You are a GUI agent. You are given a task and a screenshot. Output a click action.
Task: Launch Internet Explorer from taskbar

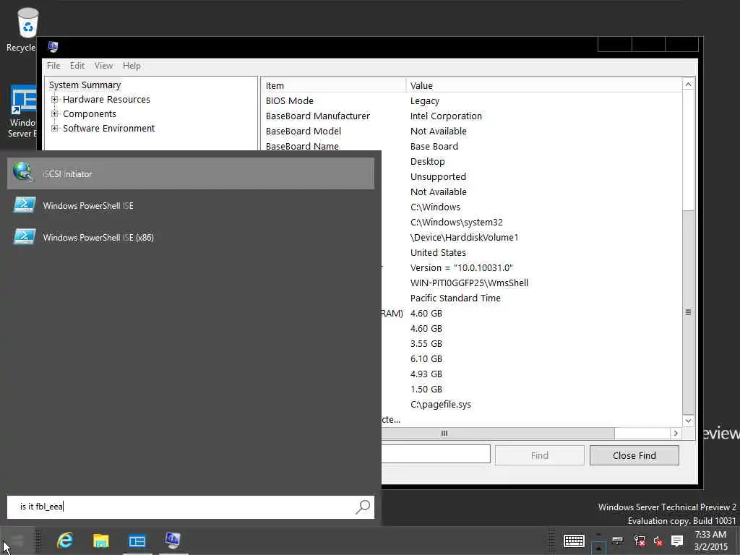[64, 541]
